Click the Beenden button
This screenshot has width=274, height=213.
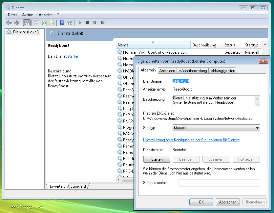186,159
